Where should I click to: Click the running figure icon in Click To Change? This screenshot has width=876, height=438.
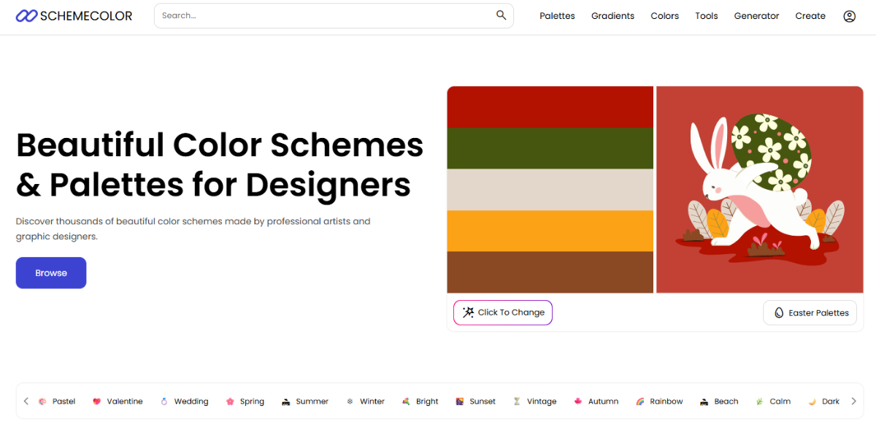(468, 312)
